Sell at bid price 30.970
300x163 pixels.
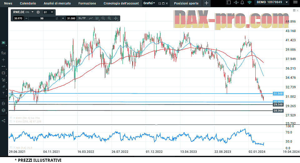coord(18,18)
